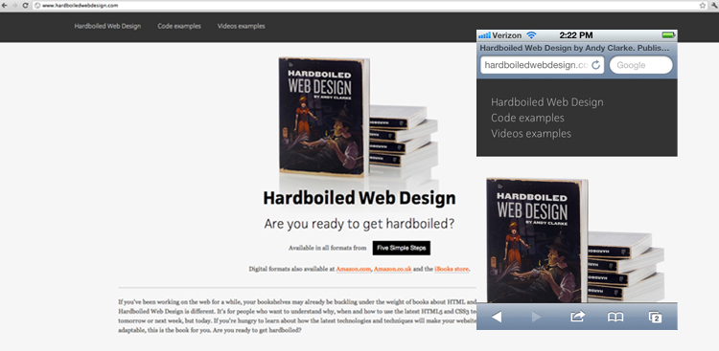Click the mobile Google search field
The height and width of the screenshot is (351, 719).
point(641,65)
